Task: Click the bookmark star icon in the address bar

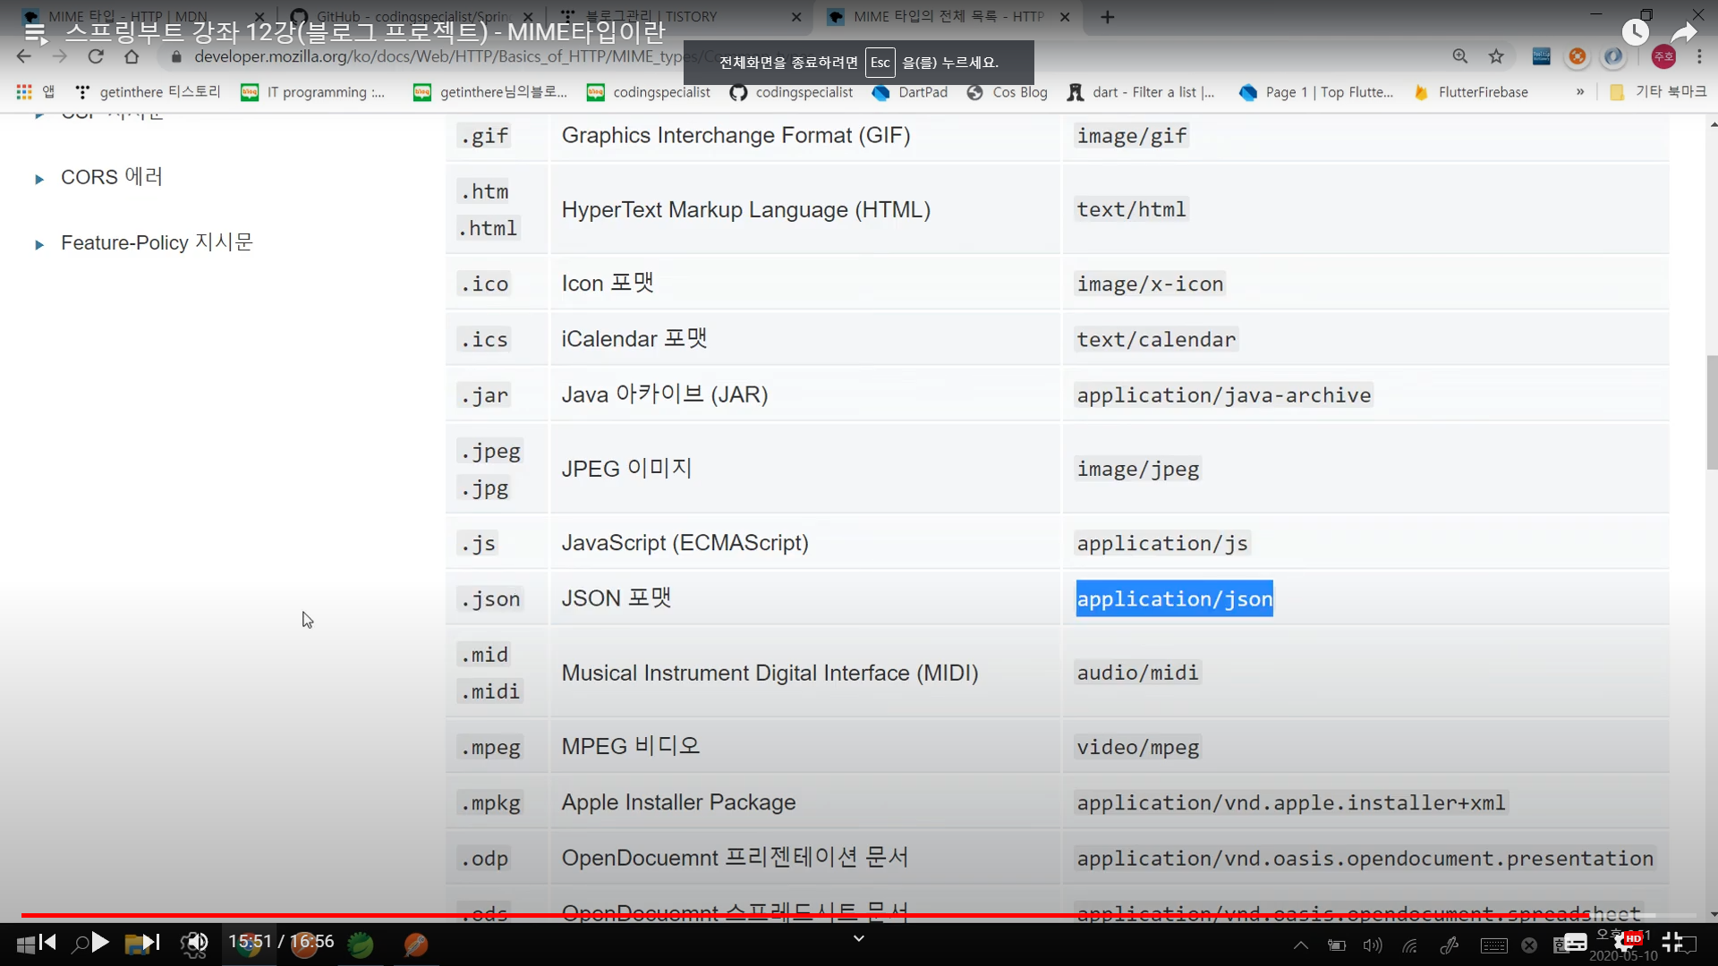Action: coord(1496,56)
